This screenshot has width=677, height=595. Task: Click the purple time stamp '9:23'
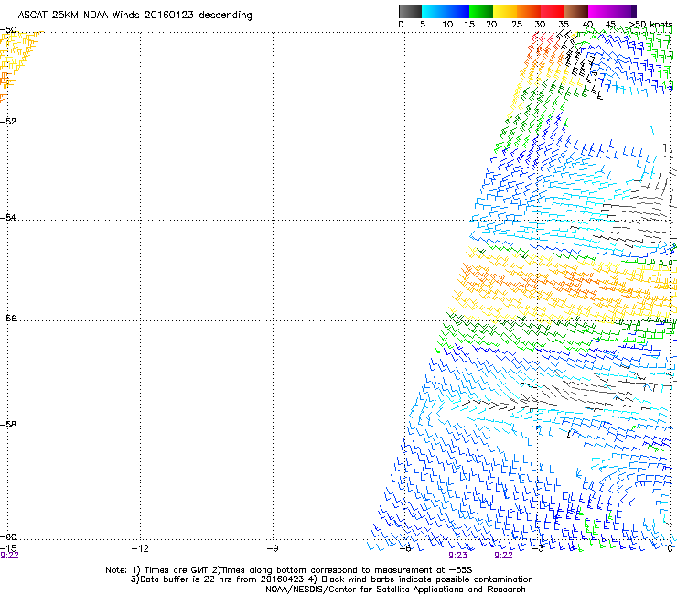click(x=457, y=556)
